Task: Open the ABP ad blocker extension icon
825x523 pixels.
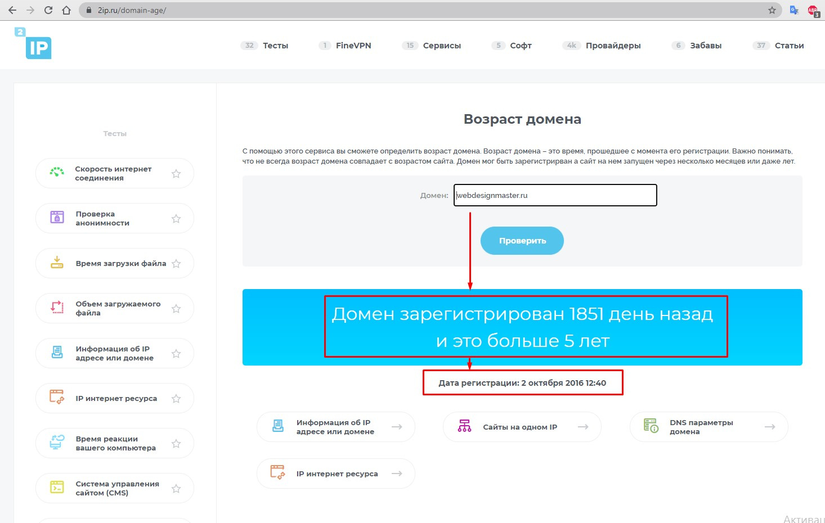Action: click(813, 10)
